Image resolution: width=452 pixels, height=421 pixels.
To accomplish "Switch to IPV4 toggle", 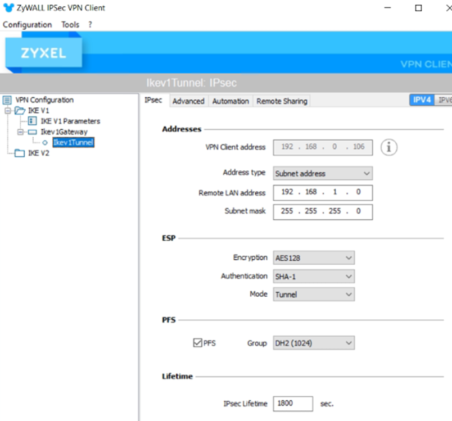I will [x=422, y=100].
